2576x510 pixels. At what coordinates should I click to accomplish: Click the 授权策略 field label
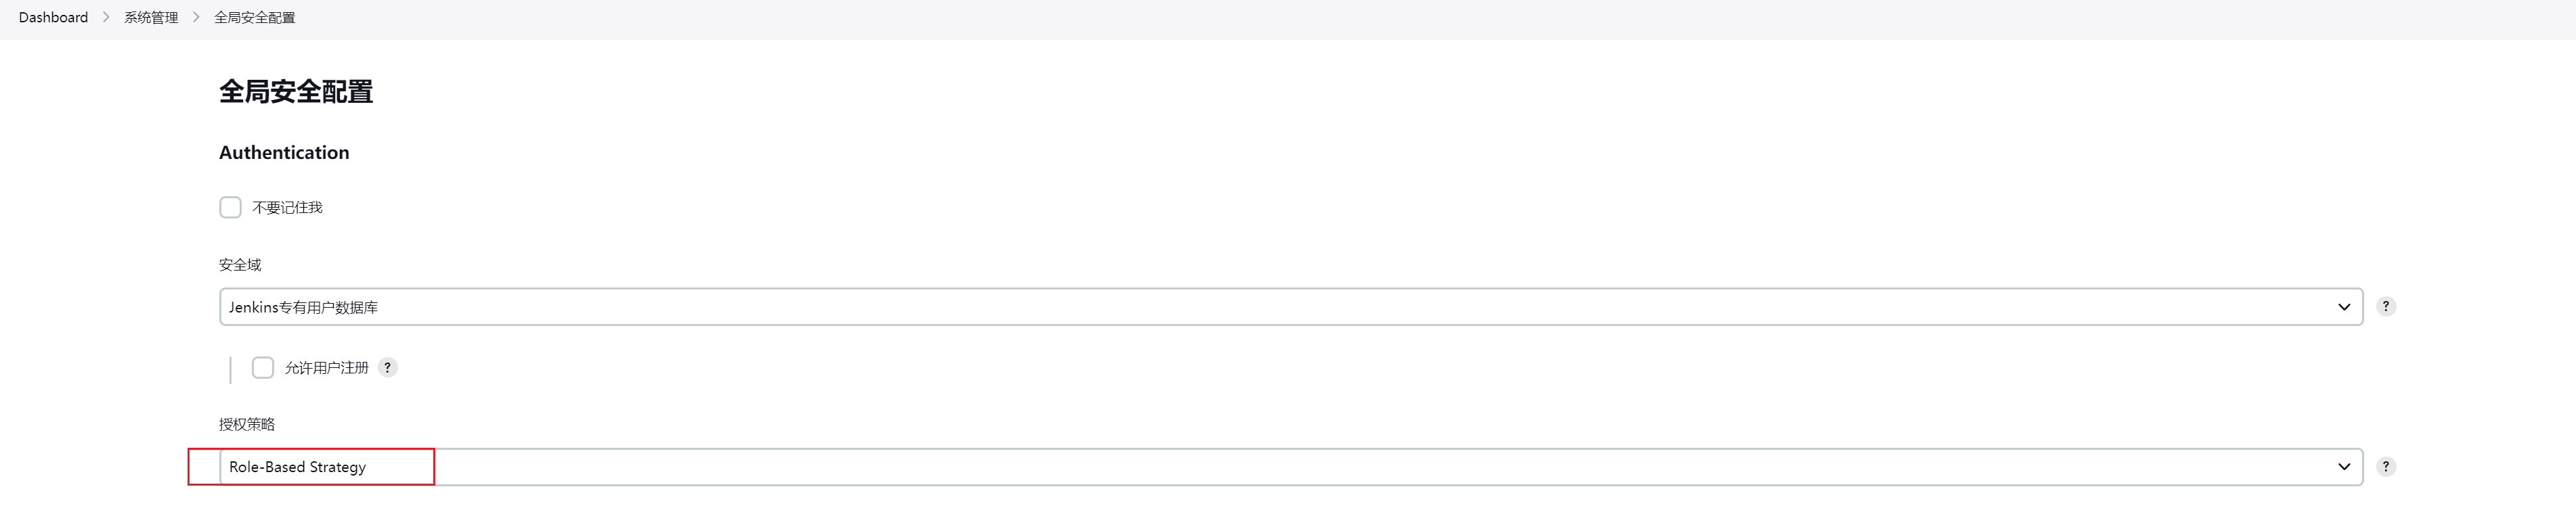point(247,424)
